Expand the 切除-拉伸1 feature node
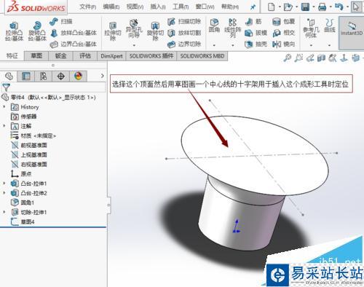Screen dimensions: 364x287 pyautogui.click(x=4, y=212)
